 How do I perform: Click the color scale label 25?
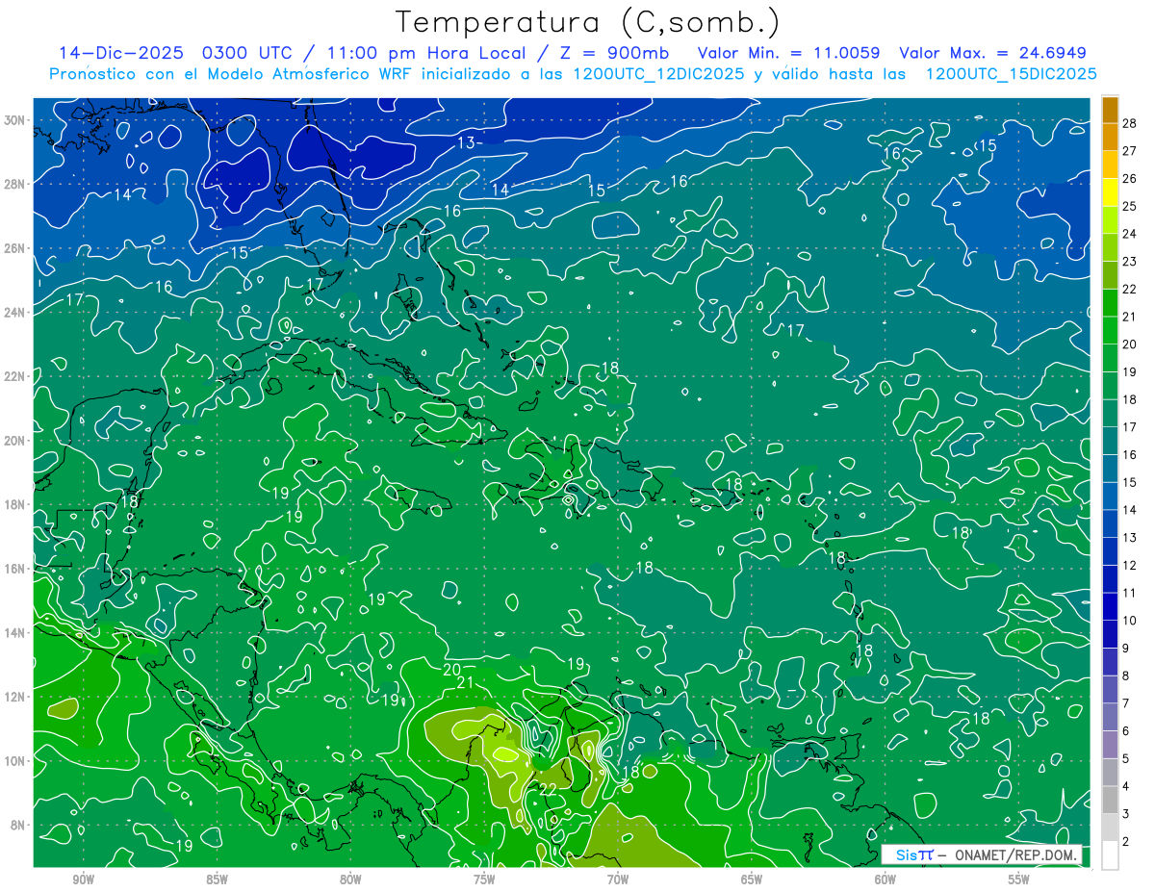(1130, 206)
